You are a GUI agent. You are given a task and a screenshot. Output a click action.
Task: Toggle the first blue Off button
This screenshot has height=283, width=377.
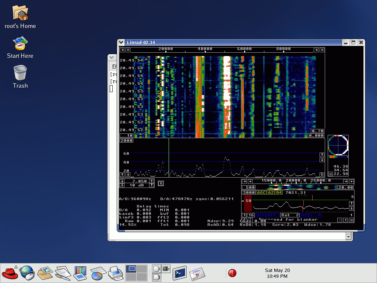[261, 215]
